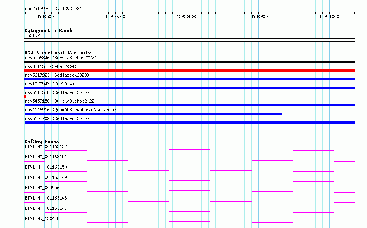Viewport: 367px width, 228px height.
Task: Select nsv4146916 (gnomADStructuralVariants) label
Action: [71, 110]
